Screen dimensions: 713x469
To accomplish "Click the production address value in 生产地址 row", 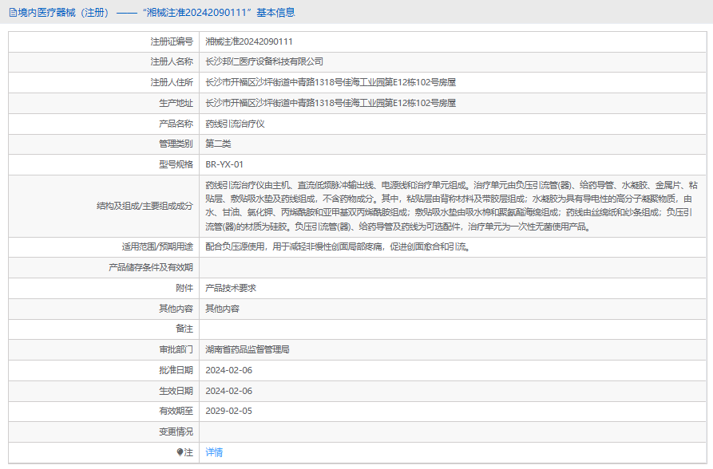I will pyautogui.click(x=331, y=103).
